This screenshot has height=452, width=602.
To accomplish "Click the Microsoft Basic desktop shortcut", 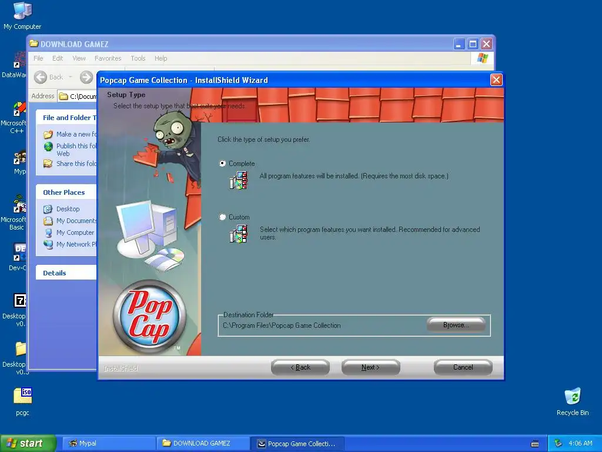I will pos(19,204).
